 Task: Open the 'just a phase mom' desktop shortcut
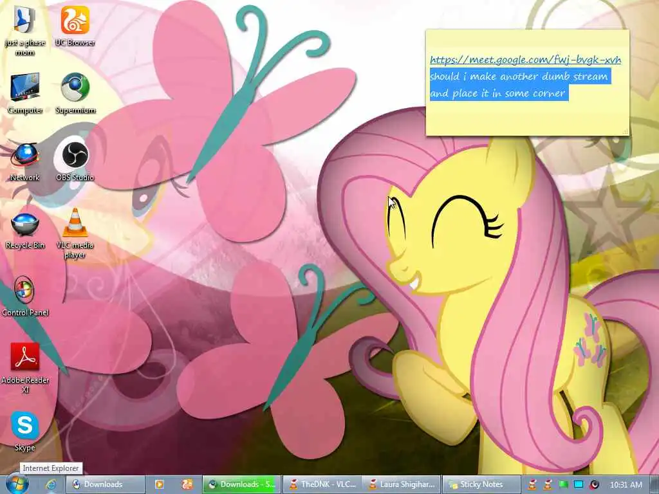click(25, 31)
